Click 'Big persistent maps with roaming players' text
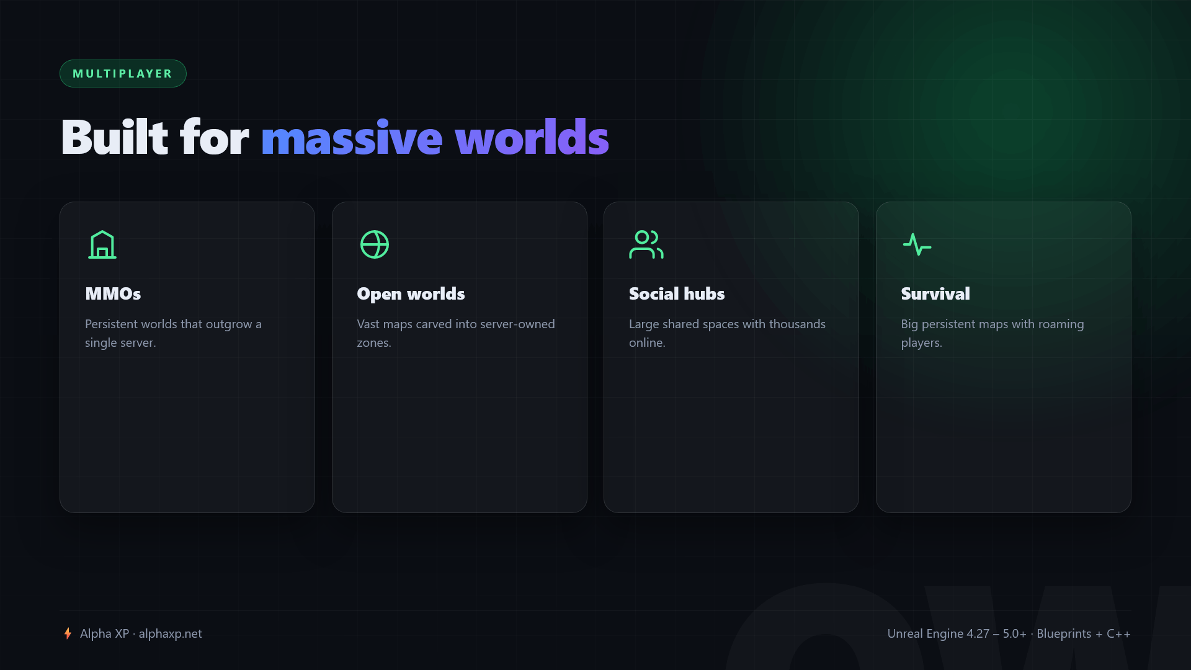Screen dimensions: 1191x670 click(993, 333)
